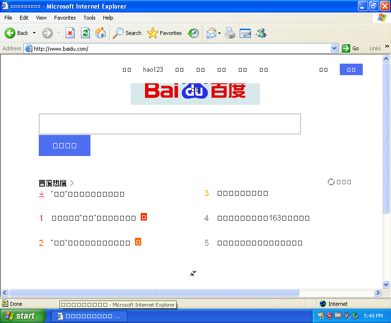Open the History clock icon

pyautogui.click(x=193, y=33)
